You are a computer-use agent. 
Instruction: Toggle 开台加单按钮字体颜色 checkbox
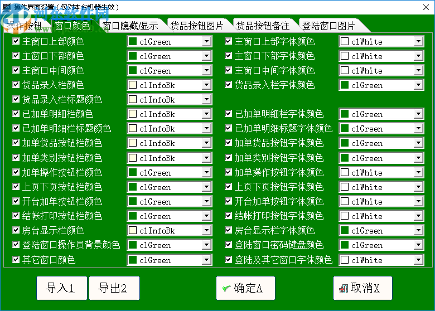[228, 201]
